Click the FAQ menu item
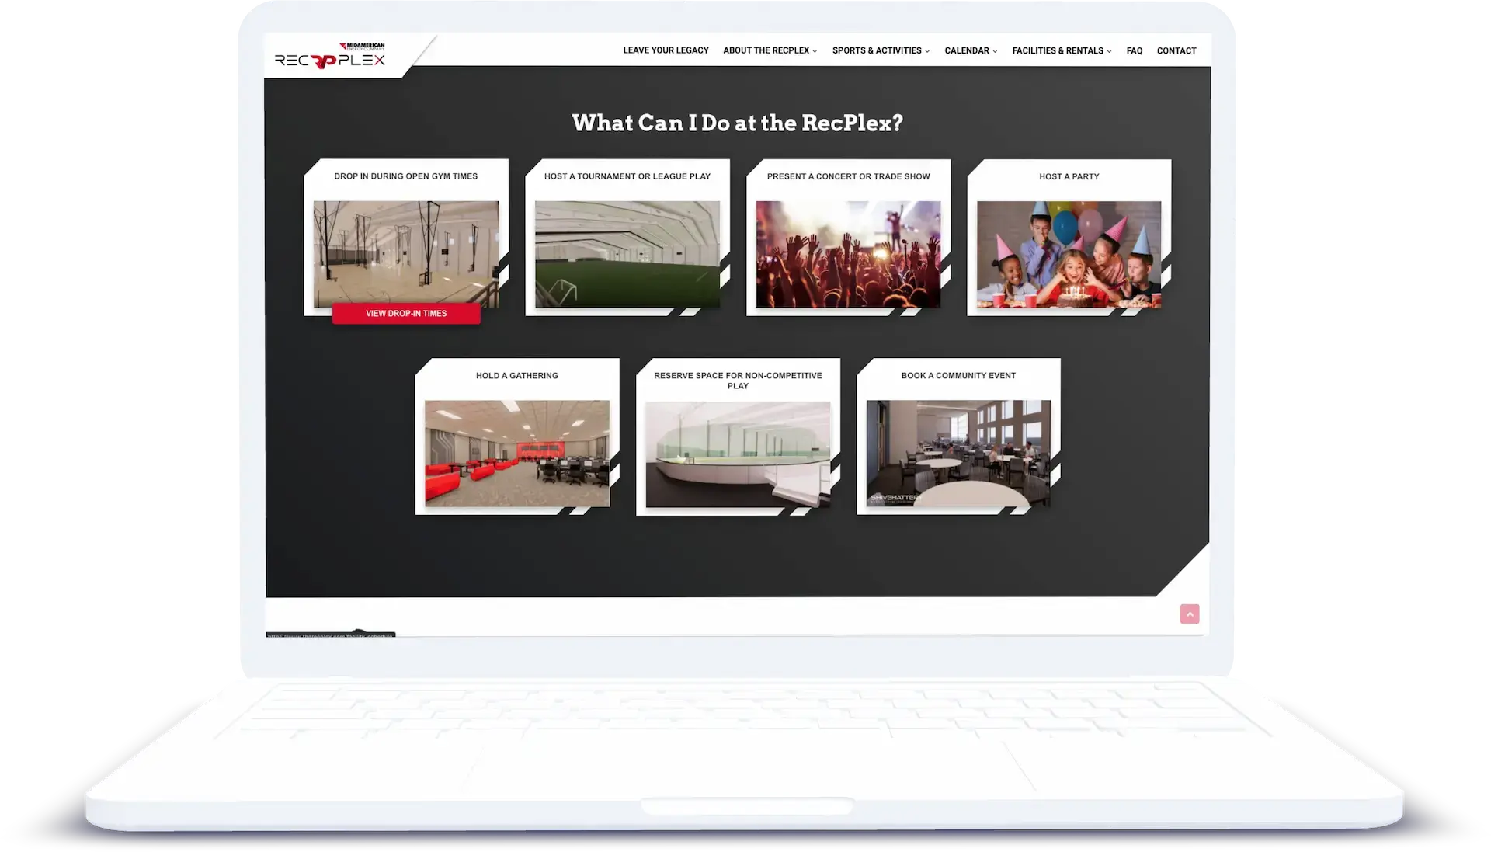The image size is (1491, 852). click(1134, 50)
